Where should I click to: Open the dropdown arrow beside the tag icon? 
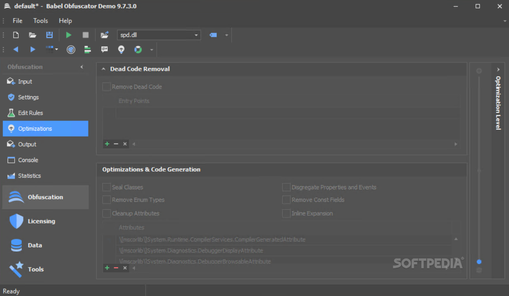226,35
